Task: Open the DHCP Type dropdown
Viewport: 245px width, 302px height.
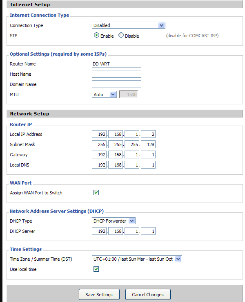Action: point(114,221)
